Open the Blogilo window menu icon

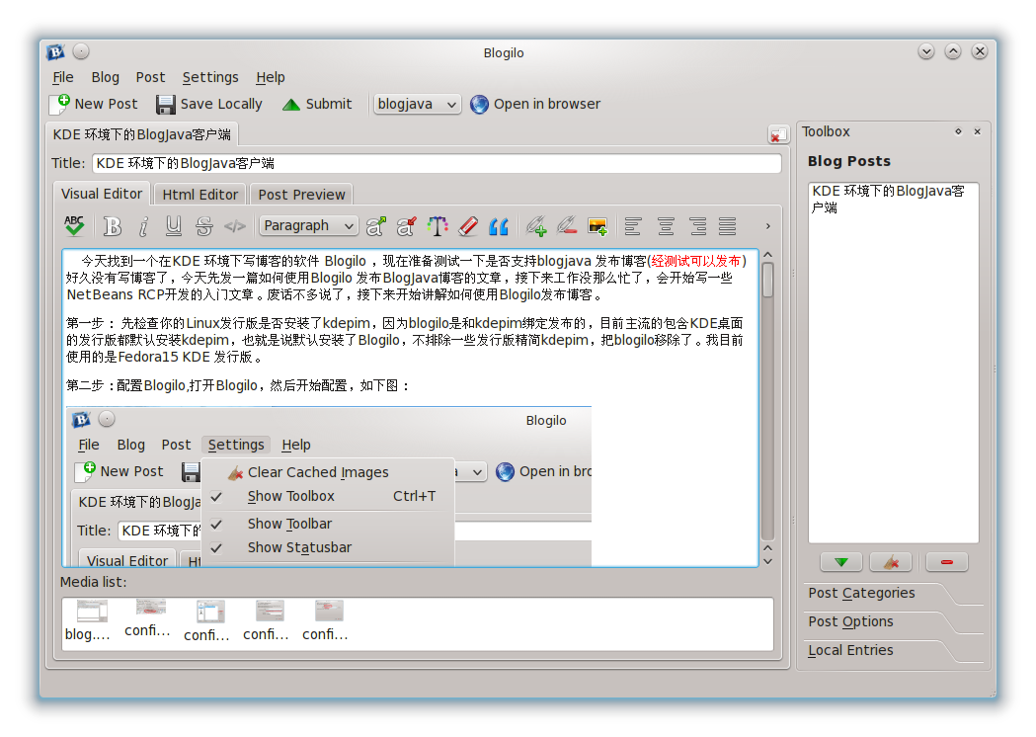tap(56, 51)
